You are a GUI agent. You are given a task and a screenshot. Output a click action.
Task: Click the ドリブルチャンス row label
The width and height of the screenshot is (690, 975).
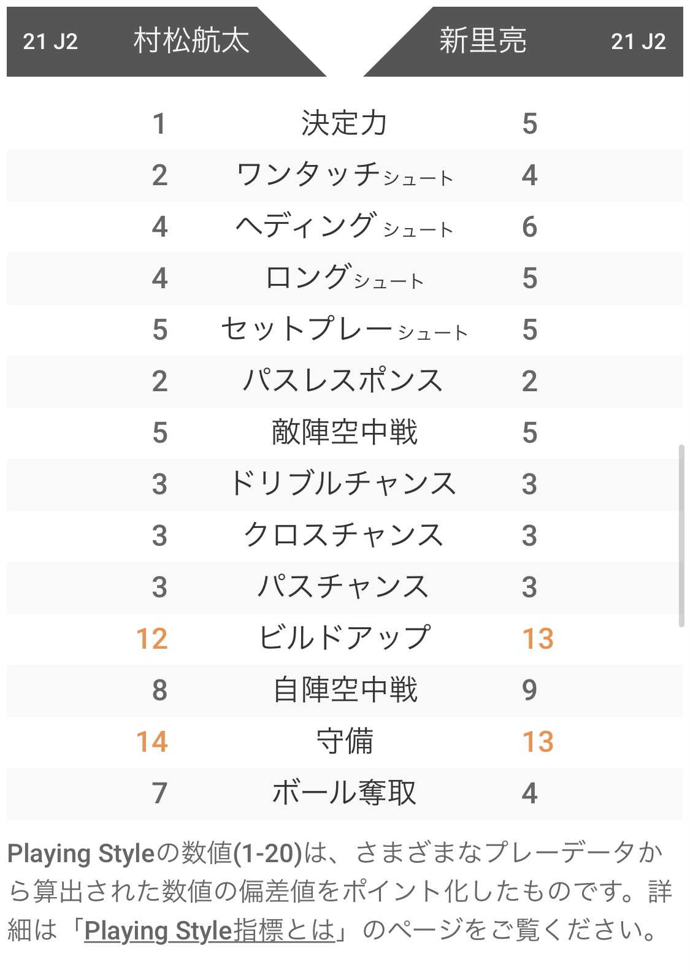click(x=344, y=484)
